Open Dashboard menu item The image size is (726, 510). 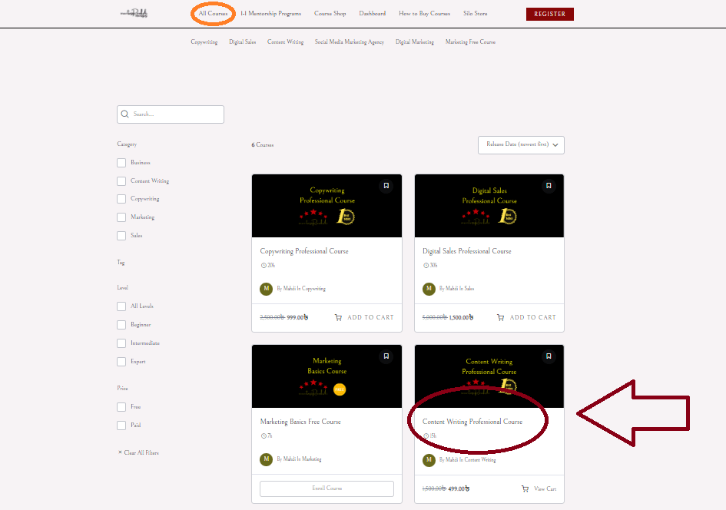pyautogui.click(x=373, y=13)
